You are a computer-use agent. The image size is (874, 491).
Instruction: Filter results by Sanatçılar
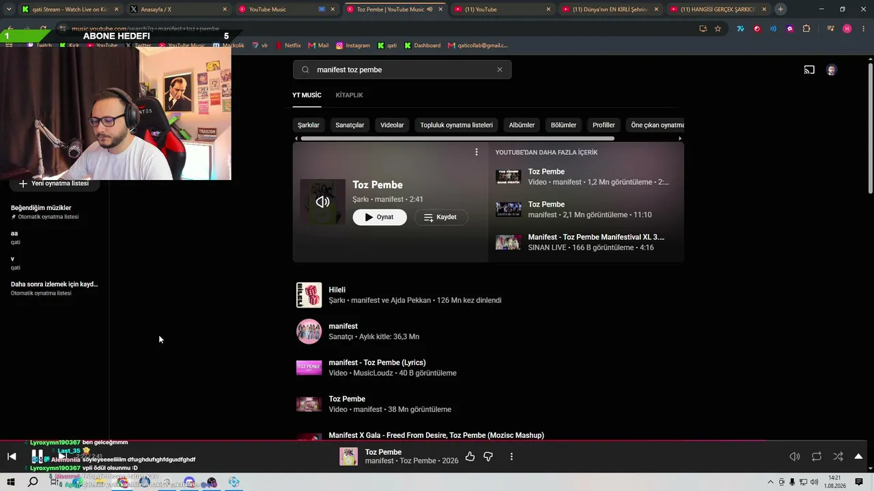click(x=350, y=125)
